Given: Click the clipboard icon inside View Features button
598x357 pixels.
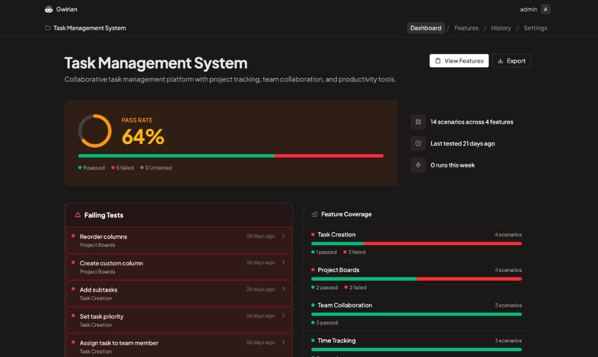Looking at the screenshot, I should tap(437, 61).
